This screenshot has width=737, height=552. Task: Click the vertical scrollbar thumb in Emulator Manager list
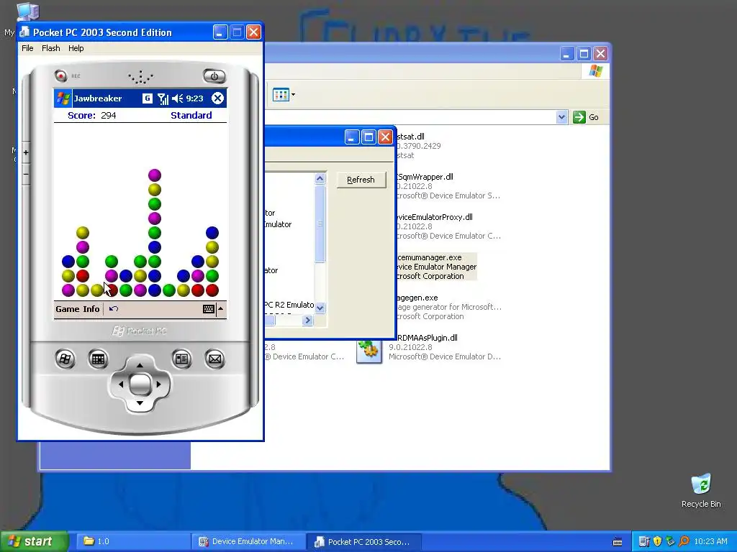[320, 224]
